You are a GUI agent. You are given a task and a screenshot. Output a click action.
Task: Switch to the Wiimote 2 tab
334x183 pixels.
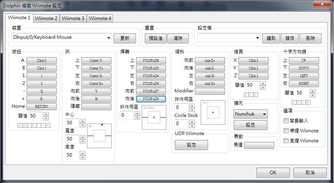click(46, 18)
